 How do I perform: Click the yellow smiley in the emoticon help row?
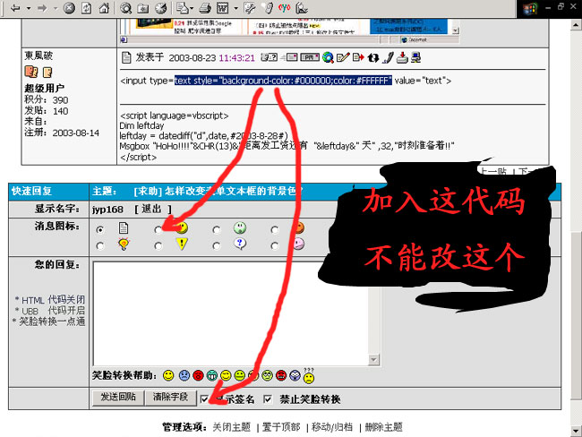168,373
